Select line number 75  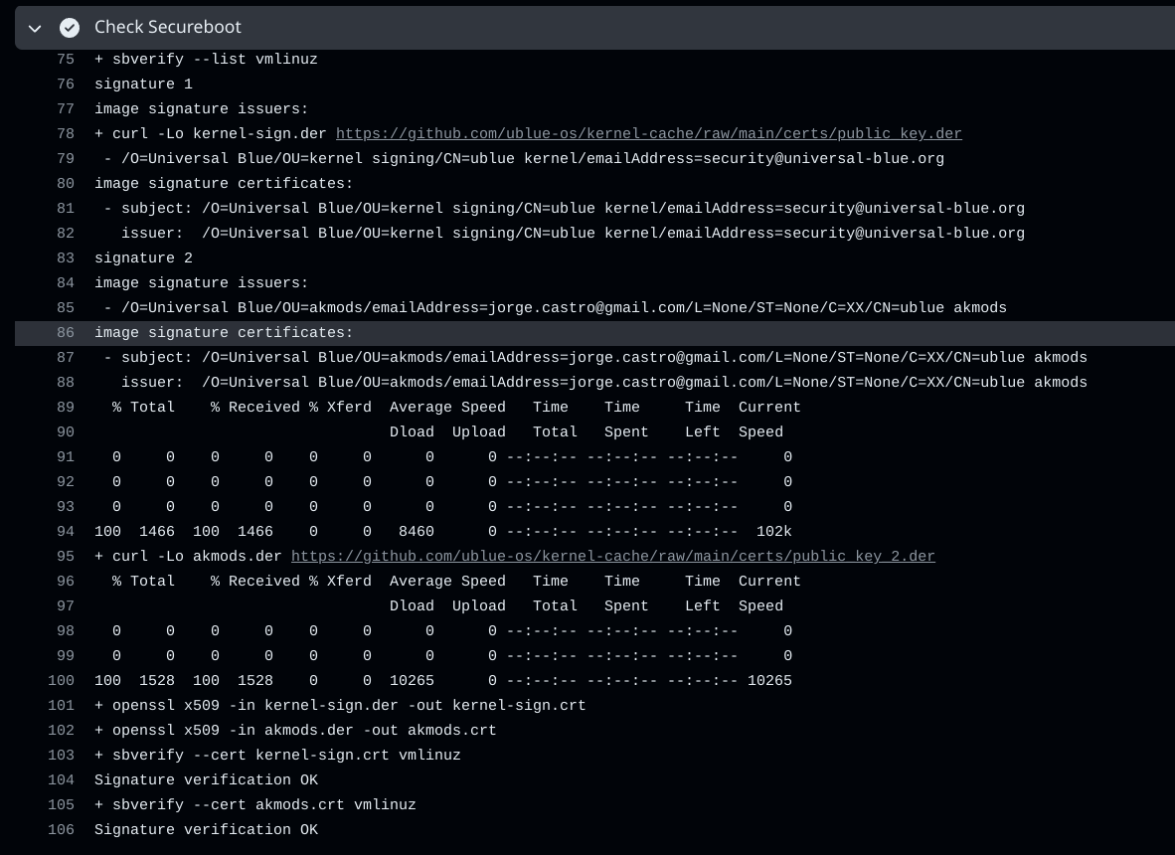66,60
